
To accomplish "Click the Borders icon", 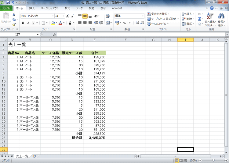I will [x=43, y=23].
